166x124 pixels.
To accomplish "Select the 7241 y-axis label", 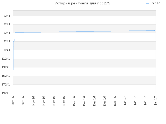I will 7,41.
